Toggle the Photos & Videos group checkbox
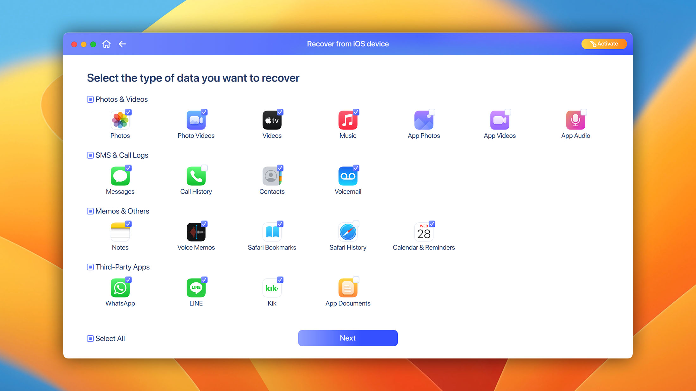696x391 pixels. coord(90,99)
